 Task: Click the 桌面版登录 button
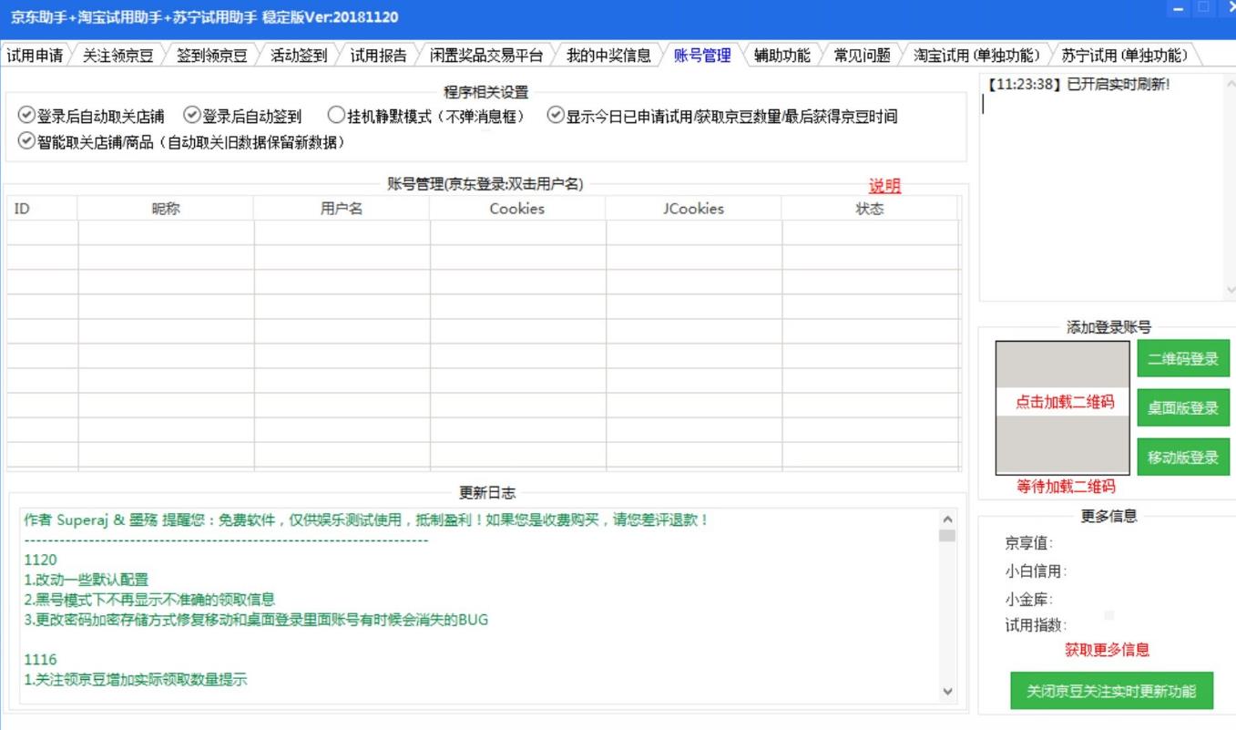pyautogui.click(x=1183, y=407)
